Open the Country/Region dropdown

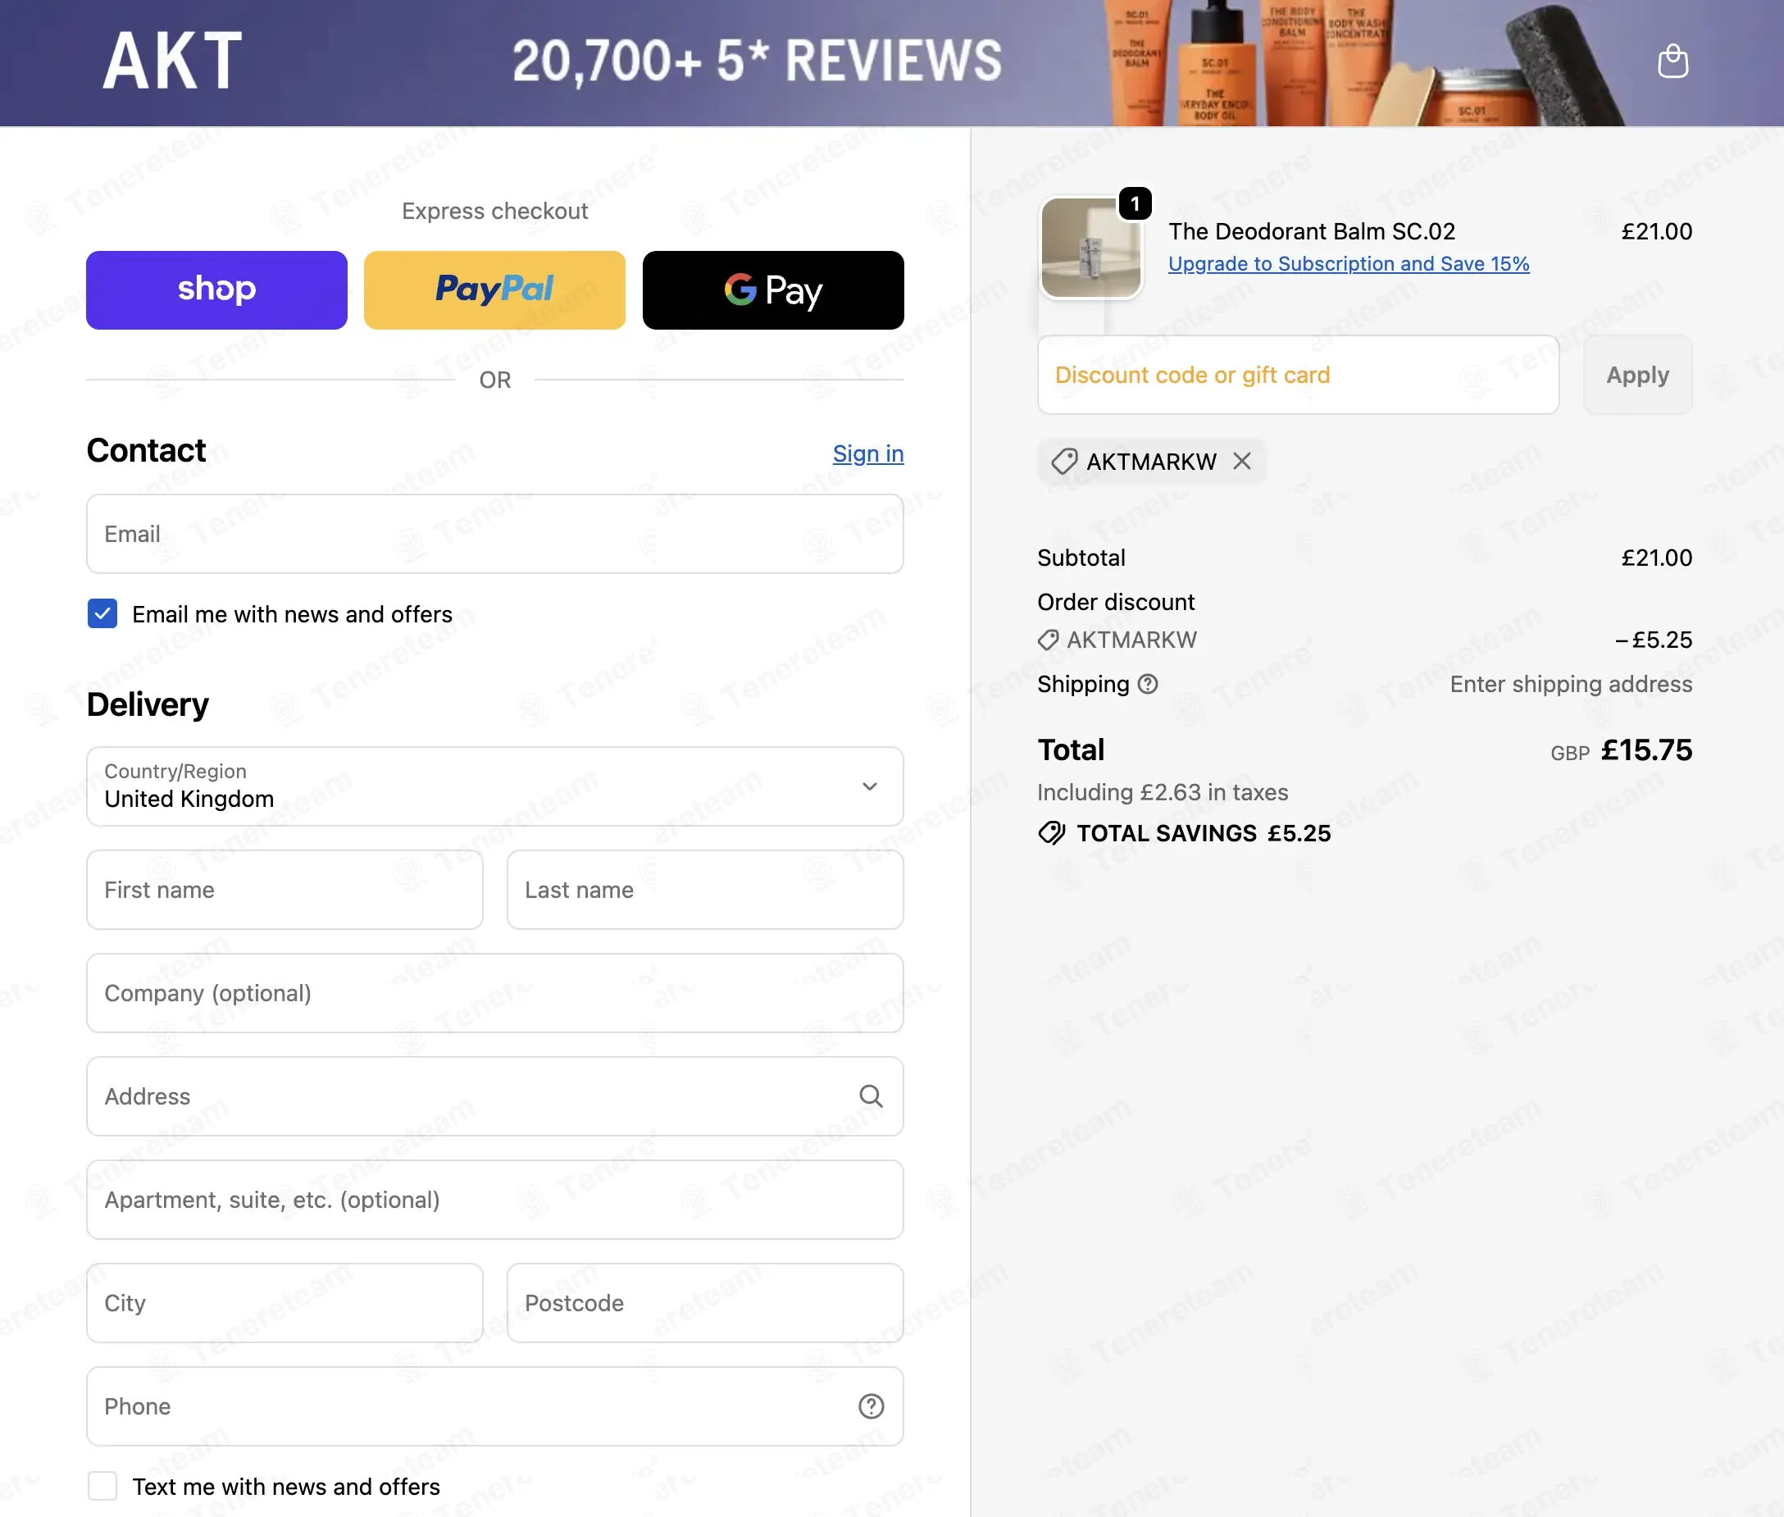(495, 786)
